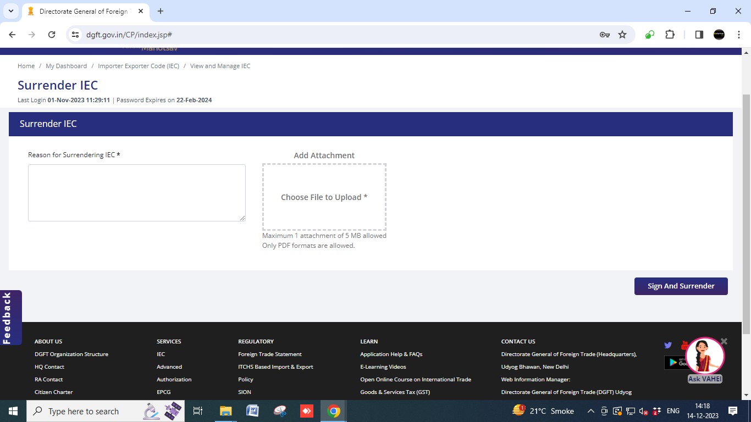Reload the DGFT page
This screenshot has width=751, height=422.
[52, 35]
